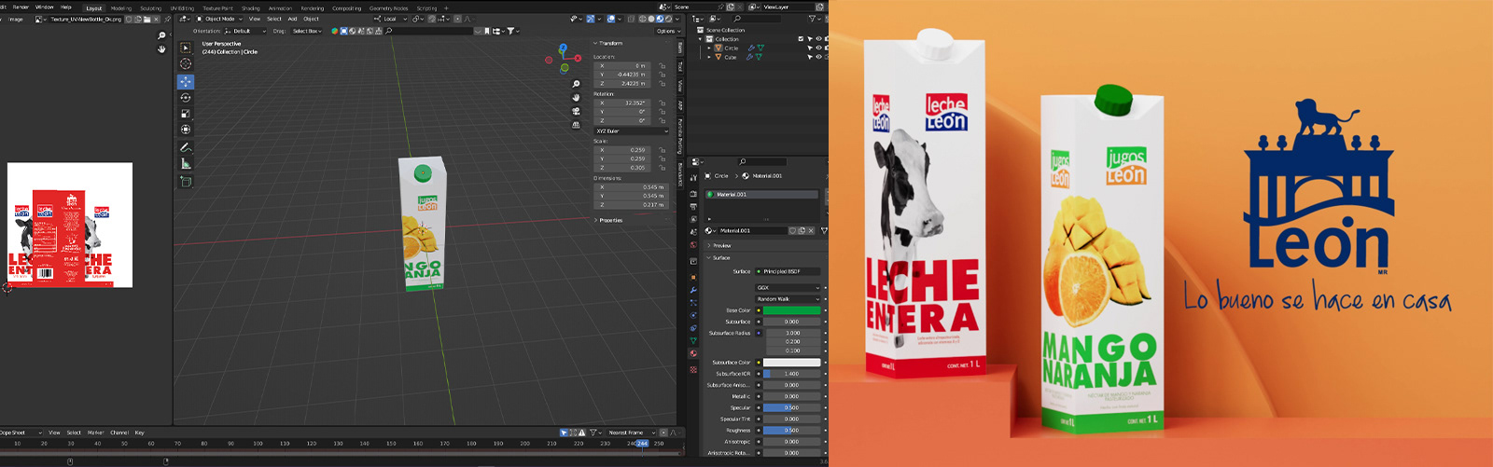Click the Roughness slider
Image resolution: width=1493 pixels, height=467 pixels.
(792, 431)
